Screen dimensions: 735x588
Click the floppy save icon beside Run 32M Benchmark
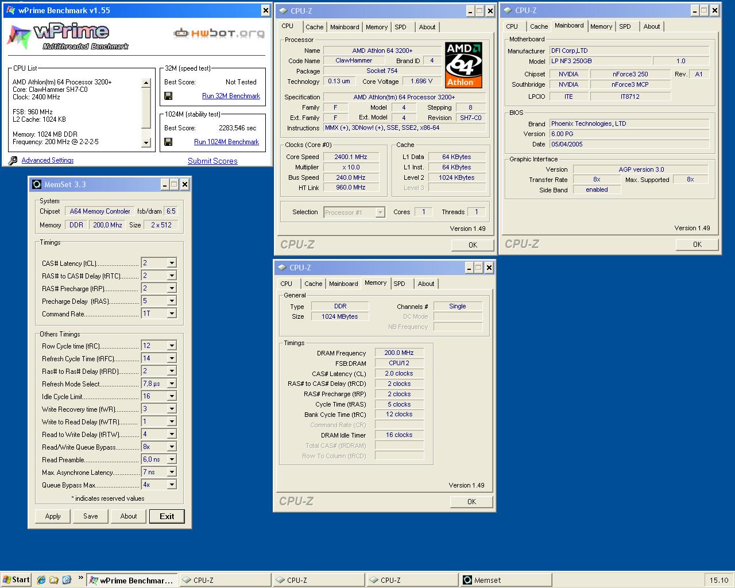pyautogui.click(x=168, y=96)
